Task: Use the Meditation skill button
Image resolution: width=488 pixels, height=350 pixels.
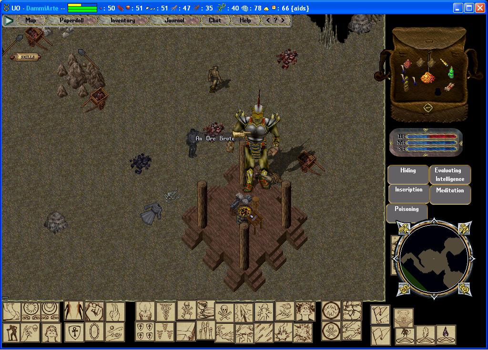Action: coord(450,194)
